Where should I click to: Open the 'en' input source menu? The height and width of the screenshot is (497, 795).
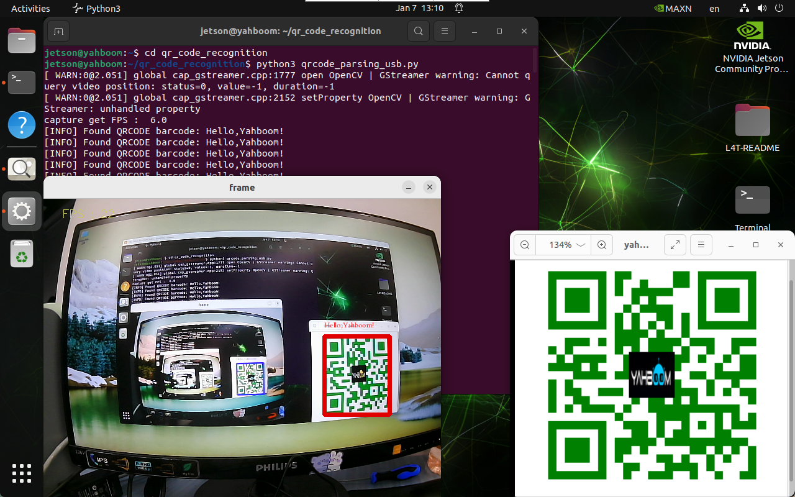714,9
